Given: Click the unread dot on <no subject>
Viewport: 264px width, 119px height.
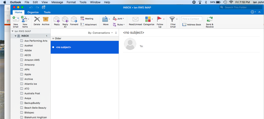Looking at the screenshot, I should (x=53, y=47).
